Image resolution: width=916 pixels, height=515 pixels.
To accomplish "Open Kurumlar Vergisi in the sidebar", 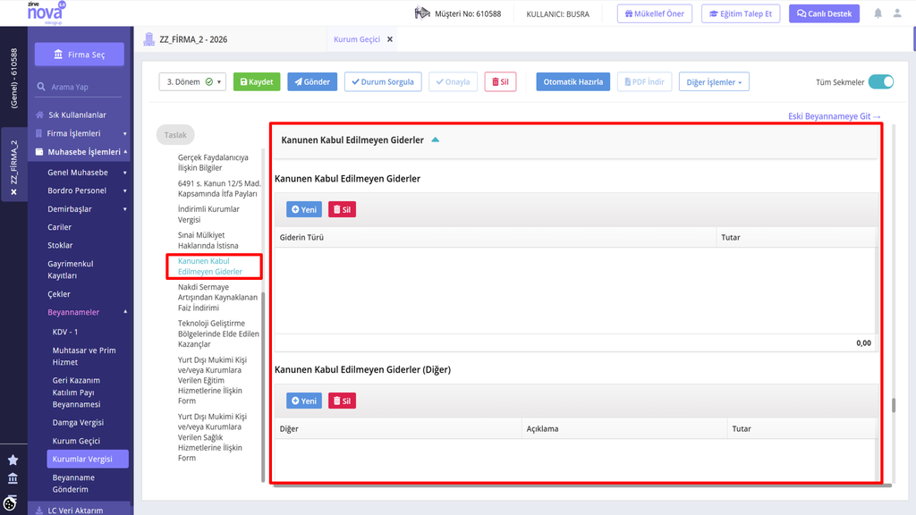I will 88,459.
